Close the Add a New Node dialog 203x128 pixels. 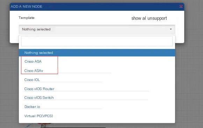[x=181, y=6]
